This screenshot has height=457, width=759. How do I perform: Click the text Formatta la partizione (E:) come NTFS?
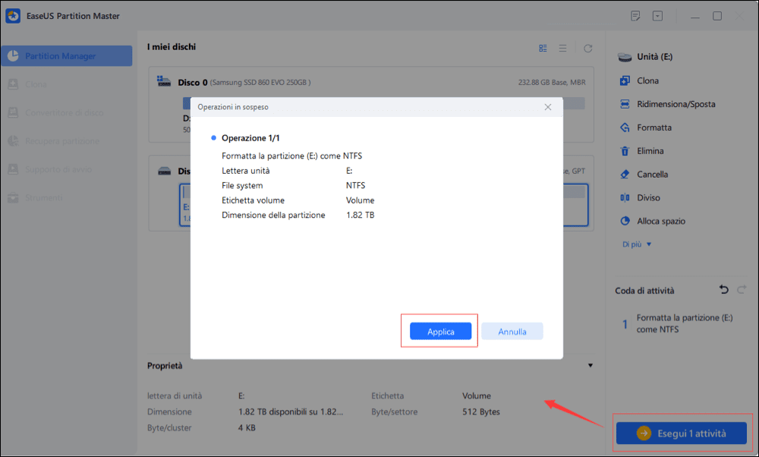(x=292, y=156)
